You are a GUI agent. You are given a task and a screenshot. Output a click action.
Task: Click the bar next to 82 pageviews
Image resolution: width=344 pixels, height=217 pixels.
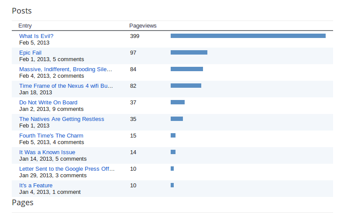(x=186, y=86)
